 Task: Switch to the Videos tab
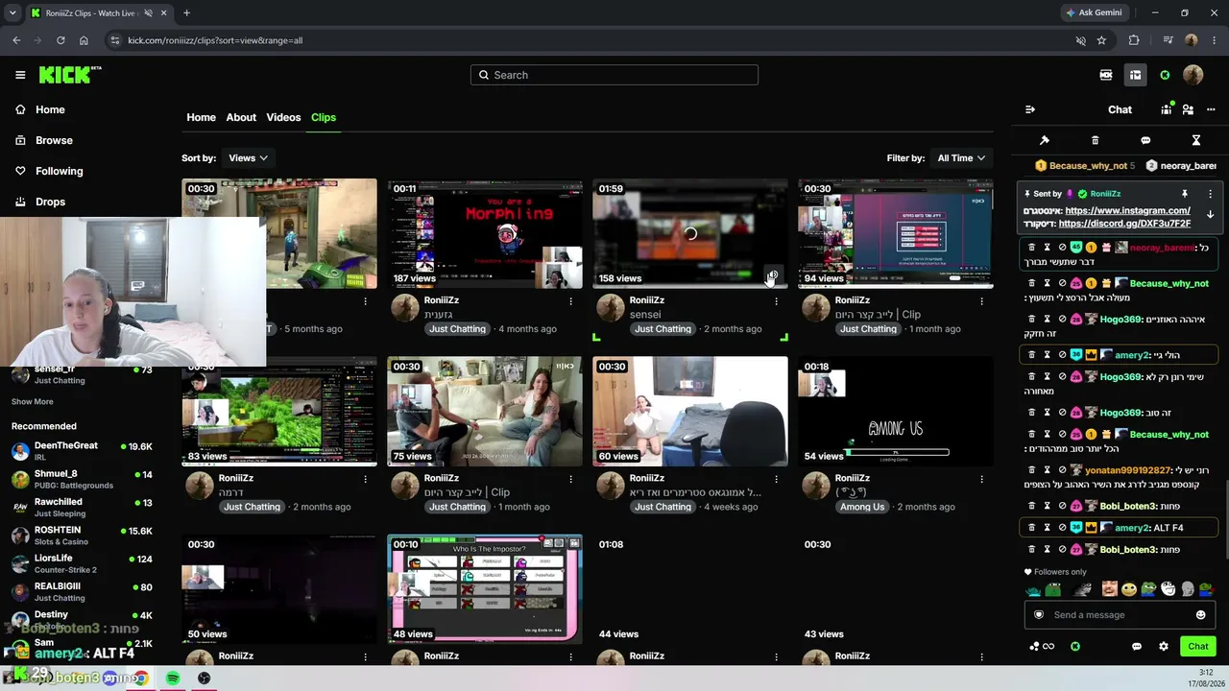click(x=283, y=117)
